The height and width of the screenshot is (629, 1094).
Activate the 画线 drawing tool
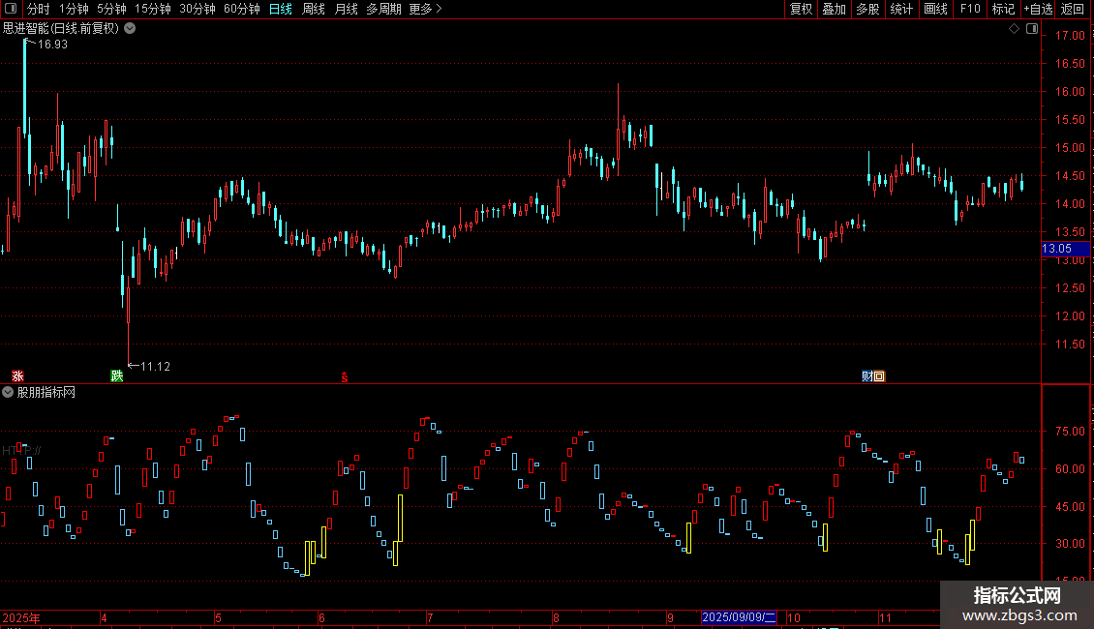pyautogui.click(x=935, y=9)
